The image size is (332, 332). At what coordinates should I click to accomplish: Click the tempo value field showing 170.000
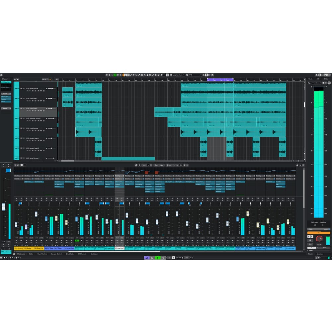[178, 258]
